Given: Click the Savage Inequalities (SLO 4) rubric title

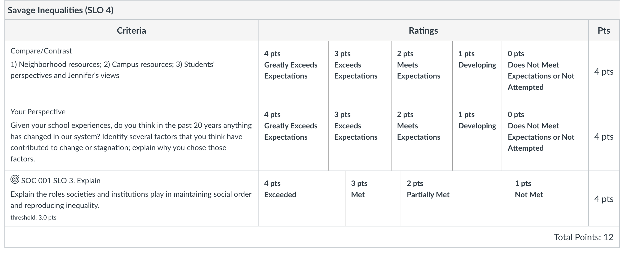Looking at the screenshot, I should point(61,10).
